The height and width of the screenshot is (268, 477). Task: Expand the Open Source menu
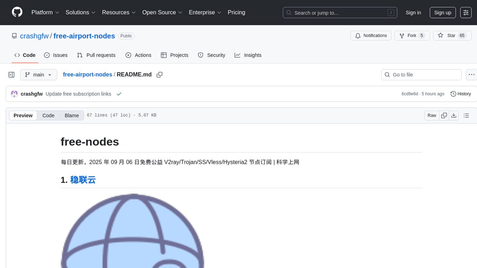pos(162,12)
